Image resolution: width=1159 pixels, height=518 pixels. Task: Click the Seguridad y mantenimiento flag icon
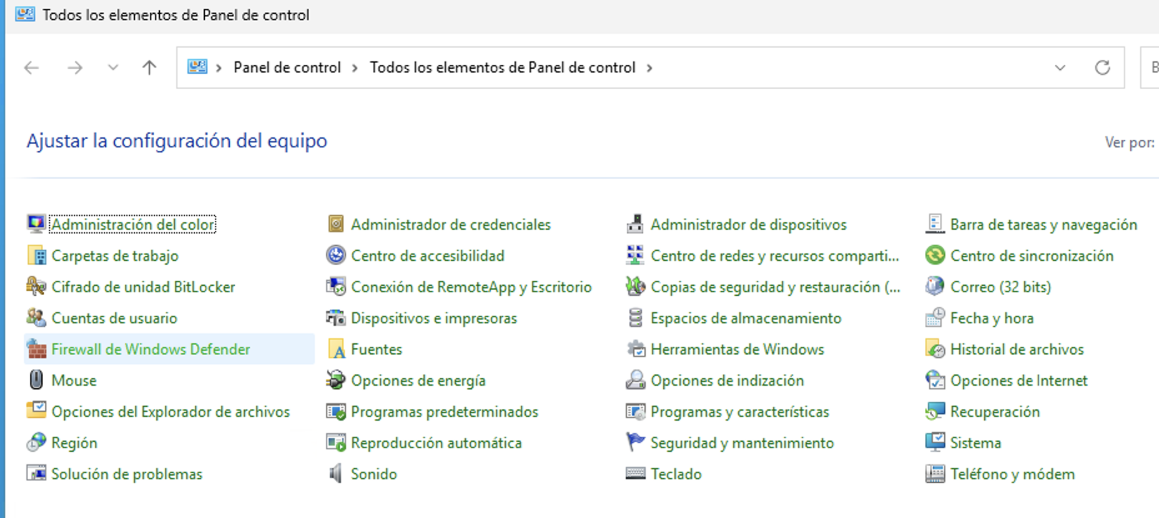(636, 443)
